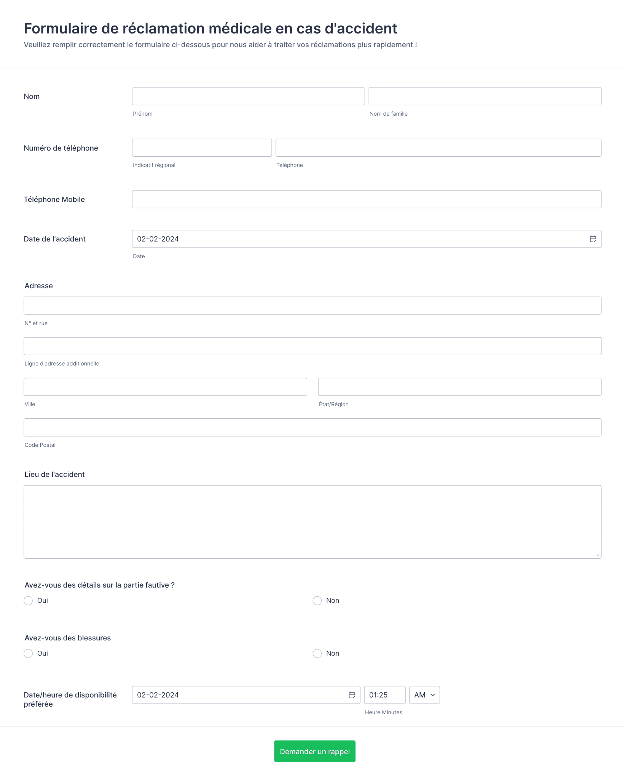Focus the N° et rue address field

[x=312, y=305]
